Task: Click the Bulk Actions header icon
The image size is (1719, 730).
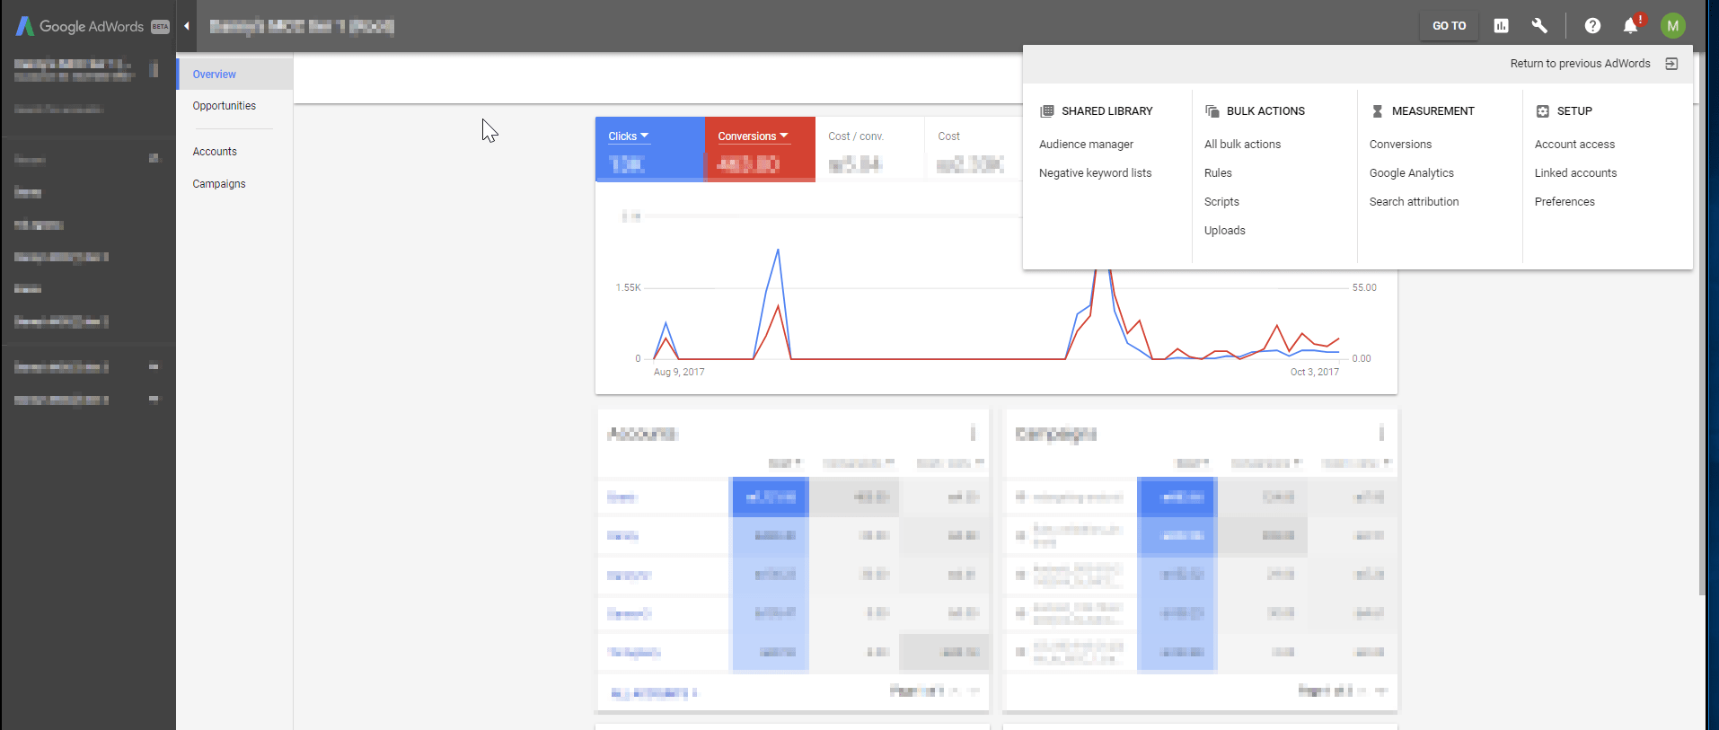Action: pyautogui.click(x=1212, y=111)
